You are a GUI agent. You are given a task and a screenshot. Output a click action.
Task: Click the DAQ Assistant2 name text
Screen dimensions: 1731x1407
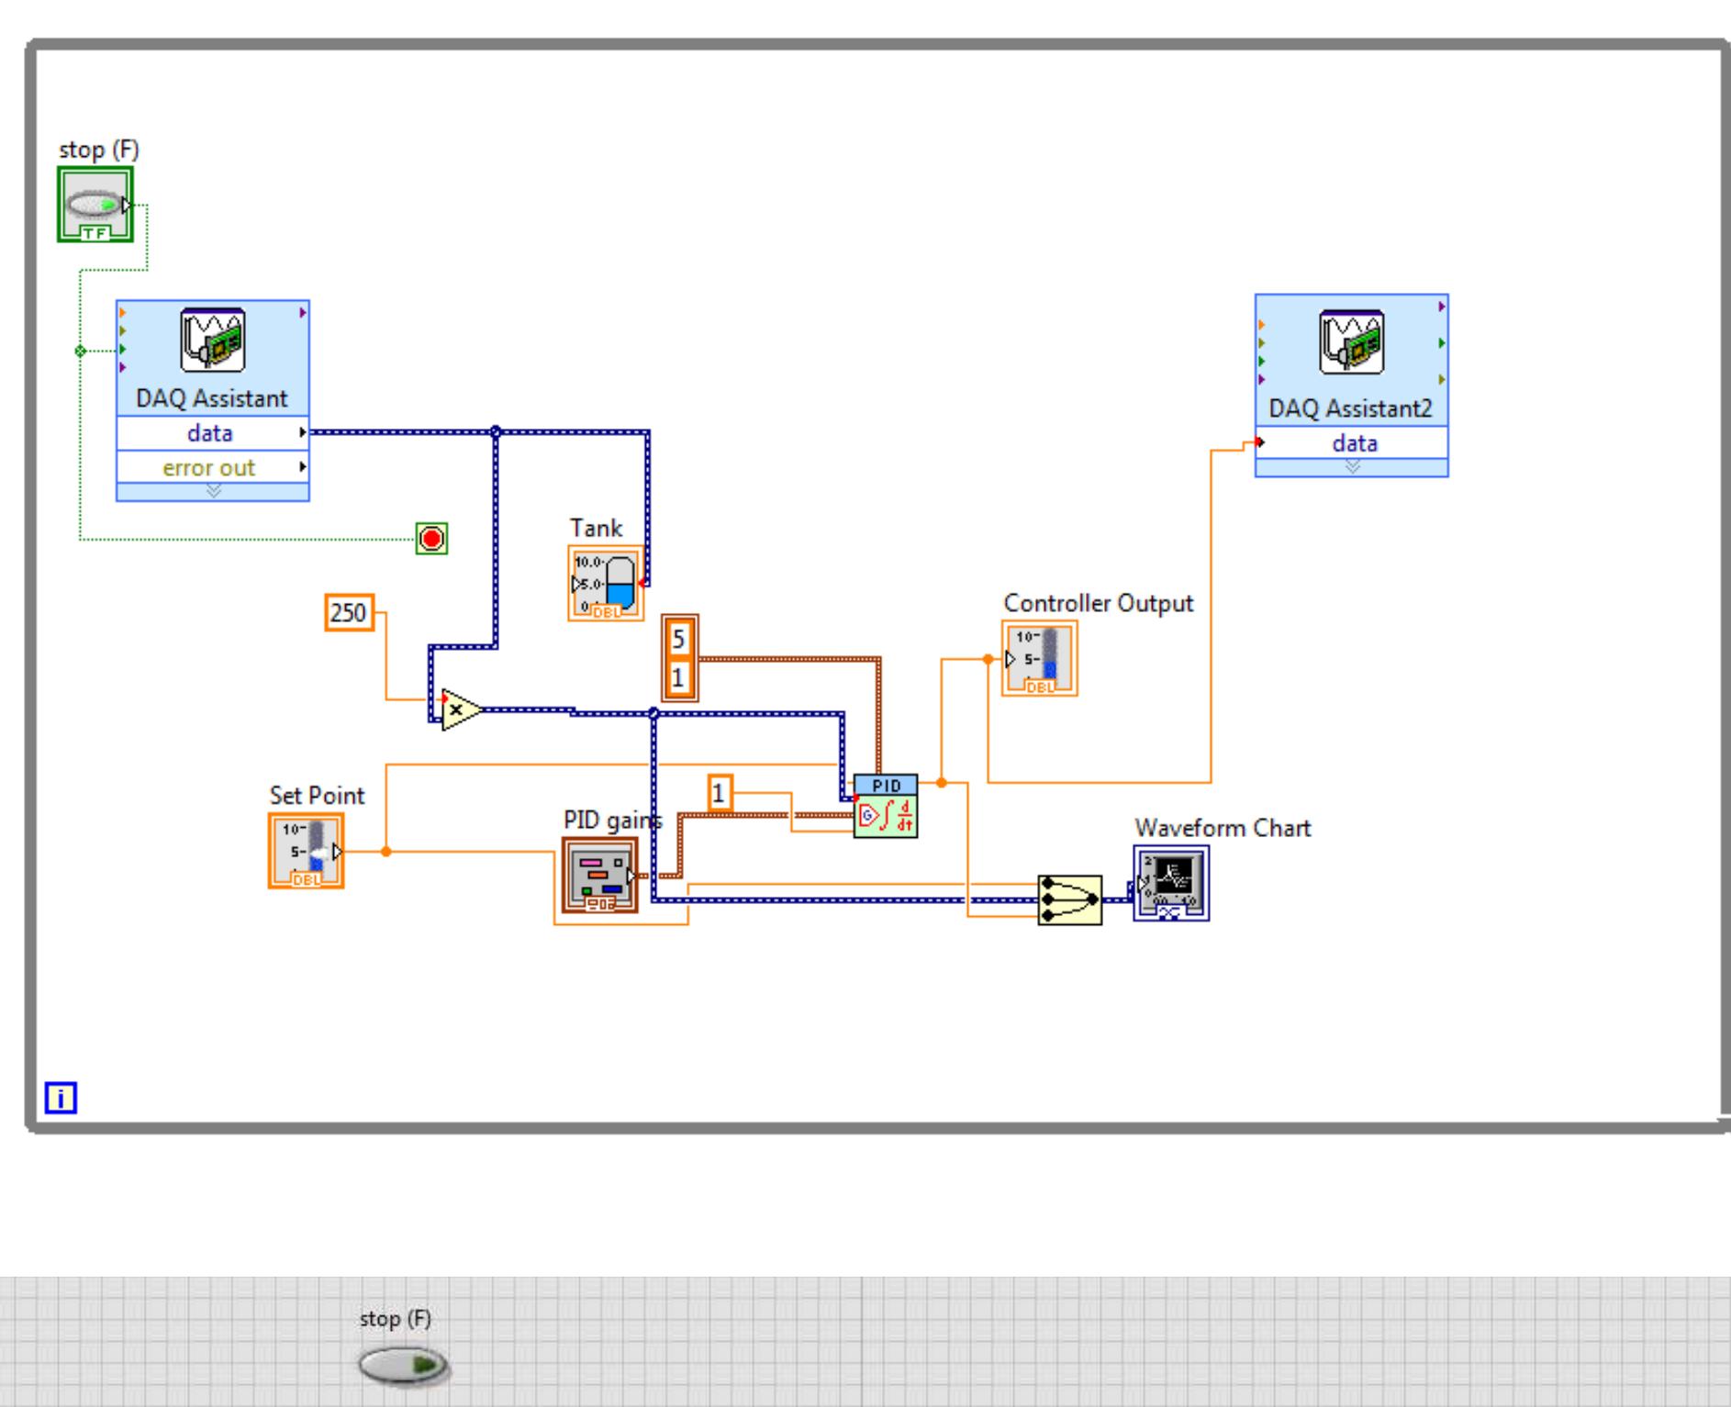pyautogui.click(x=1350, y=408)
